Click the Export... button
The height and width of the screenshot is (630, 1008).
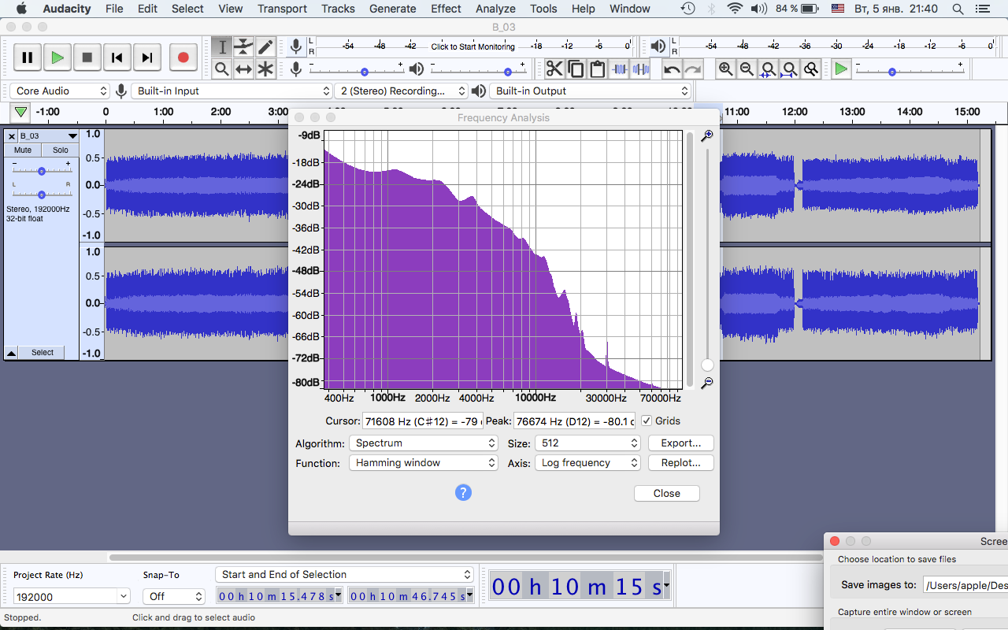[681, 443]
